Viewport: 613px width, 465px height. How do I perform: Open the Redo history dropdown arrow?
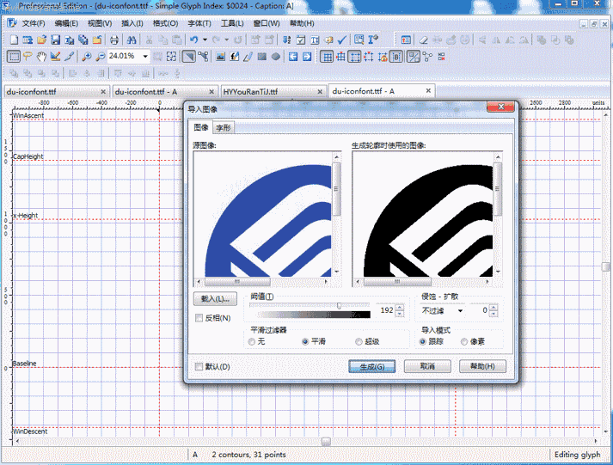[227, 40]
